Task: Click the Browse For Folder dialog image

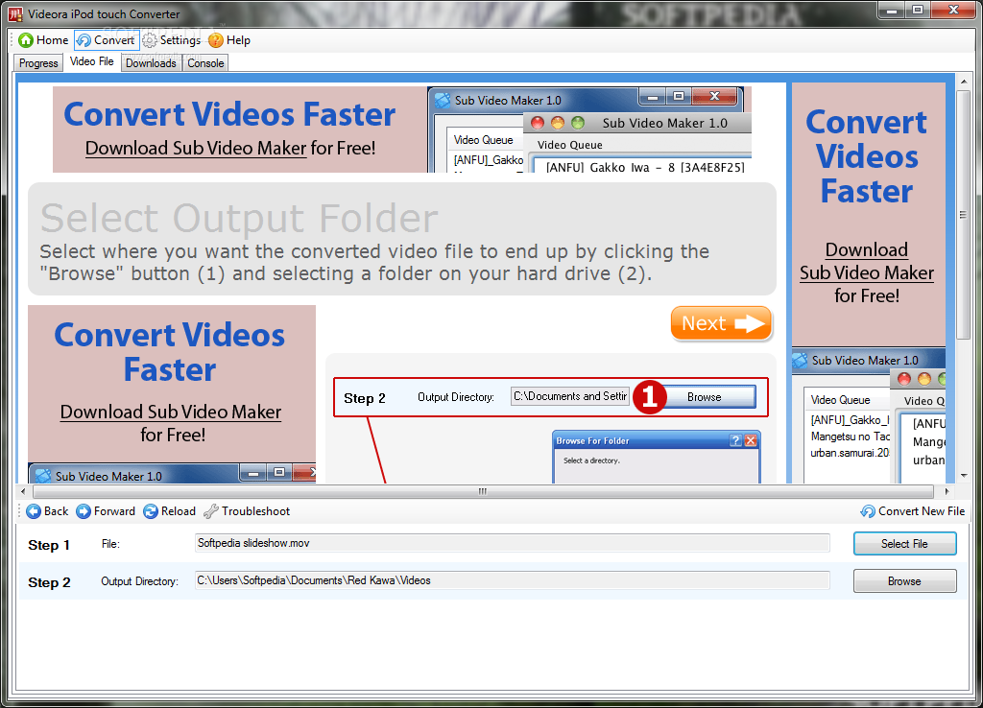Action: tap(657, 456)
